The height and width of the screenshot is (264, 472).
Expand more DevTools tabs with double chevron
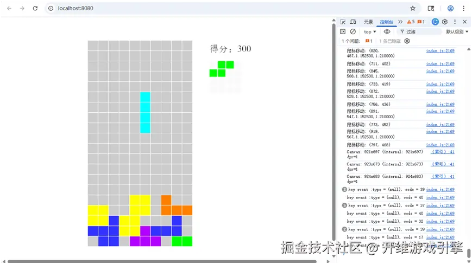click(400, 22)
